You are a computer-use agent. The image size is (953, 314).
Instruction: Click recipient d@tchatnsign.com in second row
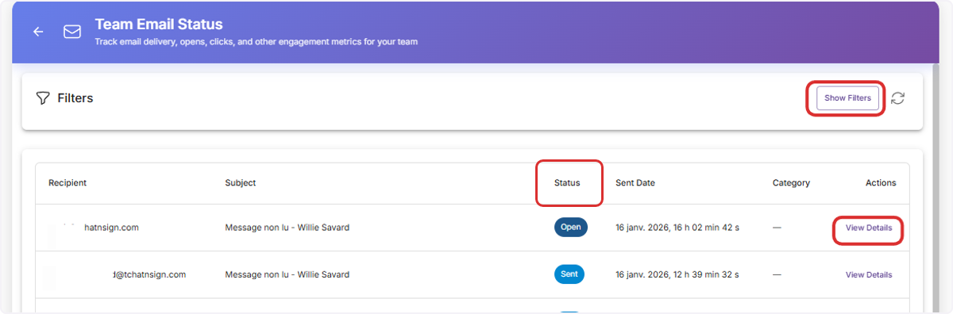point(149,275)
